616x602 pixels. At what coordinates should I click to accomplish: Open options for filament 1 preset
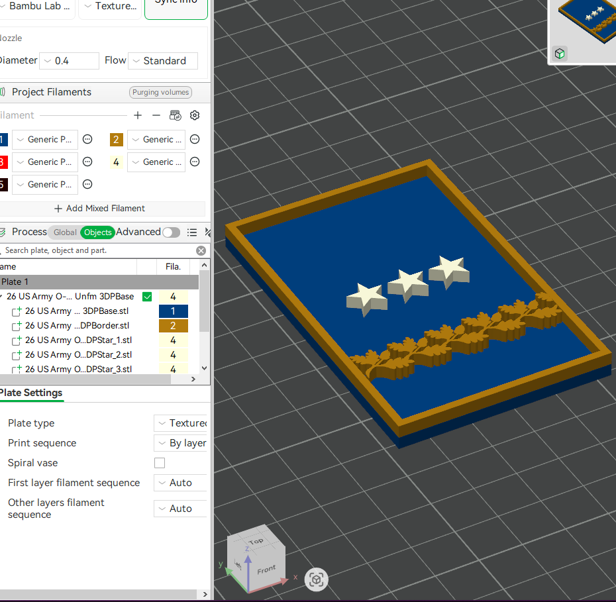(x=87, y=139)
